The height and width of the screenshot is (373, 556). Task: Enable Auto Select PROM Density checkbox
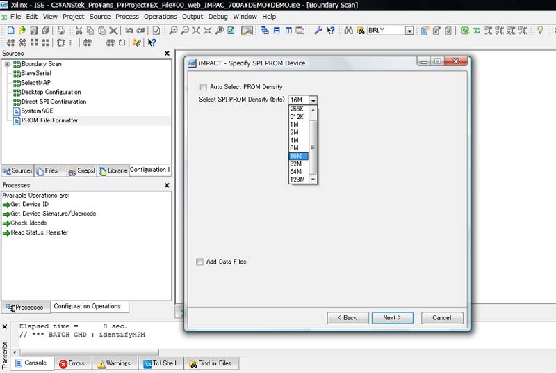(203, 87)
